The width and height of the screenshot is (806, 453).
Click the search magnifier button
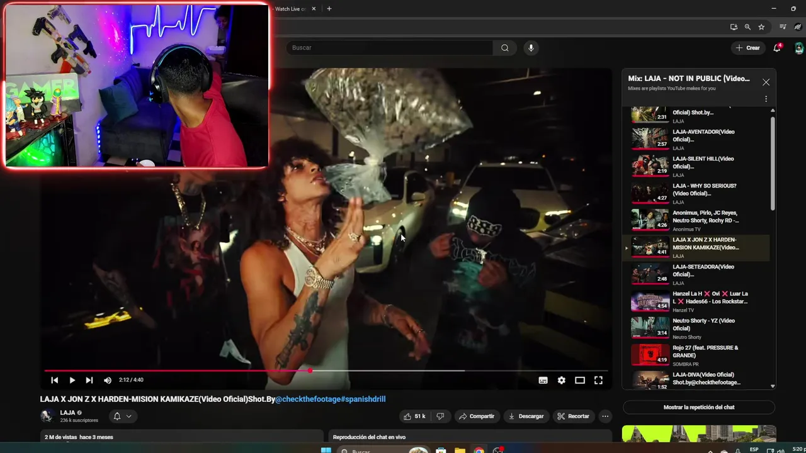[x=504, y=48]
